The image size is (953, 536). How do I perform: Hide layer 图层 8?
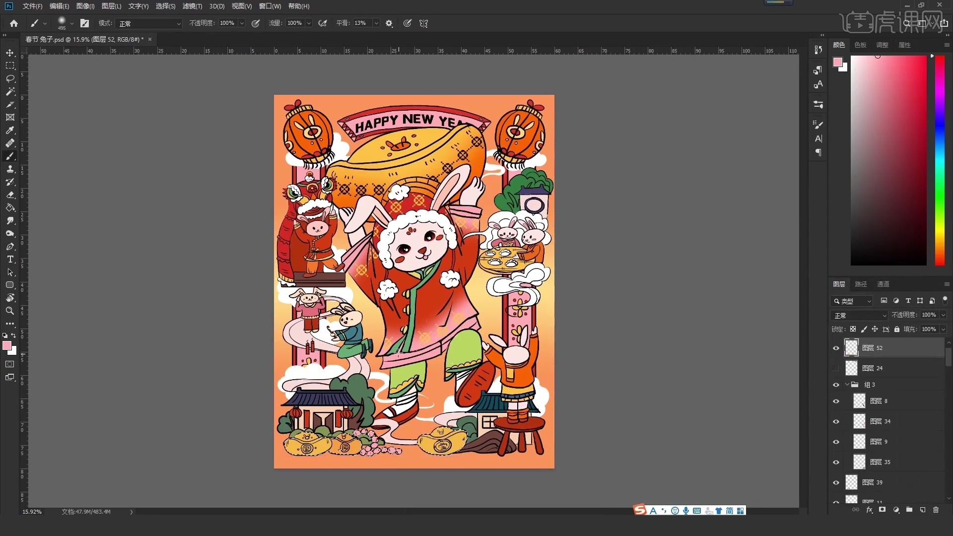click(836, 401)
